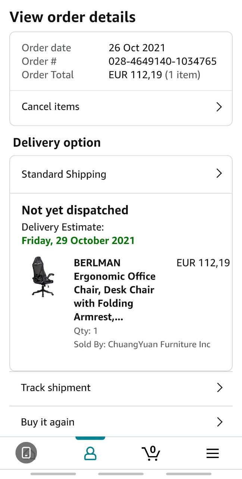Screen dimensions: 242x479
Task: Tap the order number 028-4649140-1034765
Action: coord(163,61)
